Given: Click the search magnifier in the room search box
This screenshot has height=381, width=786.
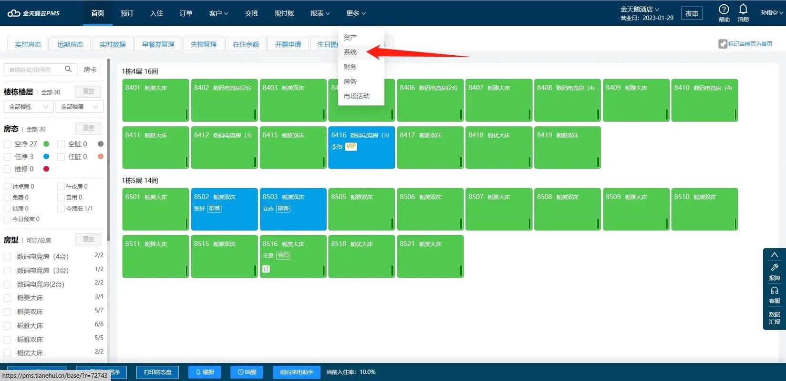Looking at the screenshot, I should click(68, 70).
